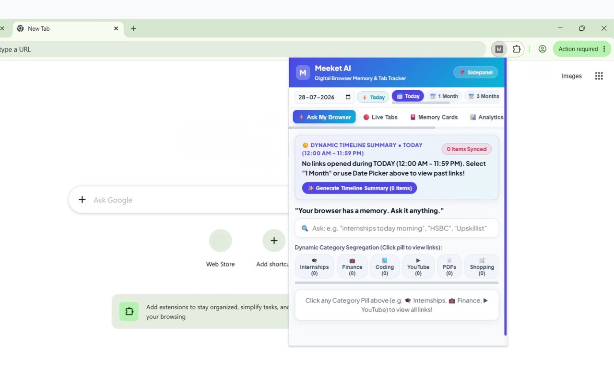Open the Action required Chrome menu
The width and height of the screenshot is (614, 384).
pos(582,49)
